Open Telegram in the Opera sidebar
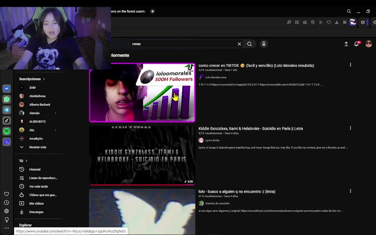This screenshot has width=376, height=235. (7, 110)
